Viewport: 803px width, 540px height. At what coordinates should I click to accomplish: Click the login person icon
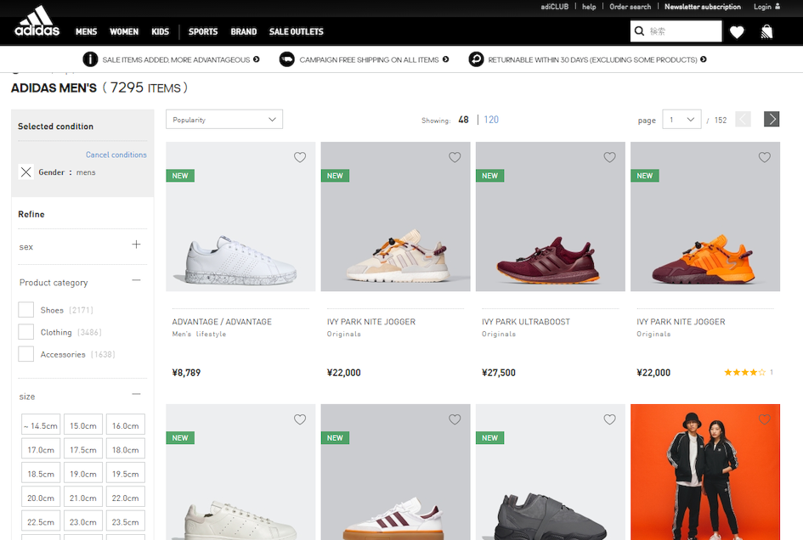point(778,7)
